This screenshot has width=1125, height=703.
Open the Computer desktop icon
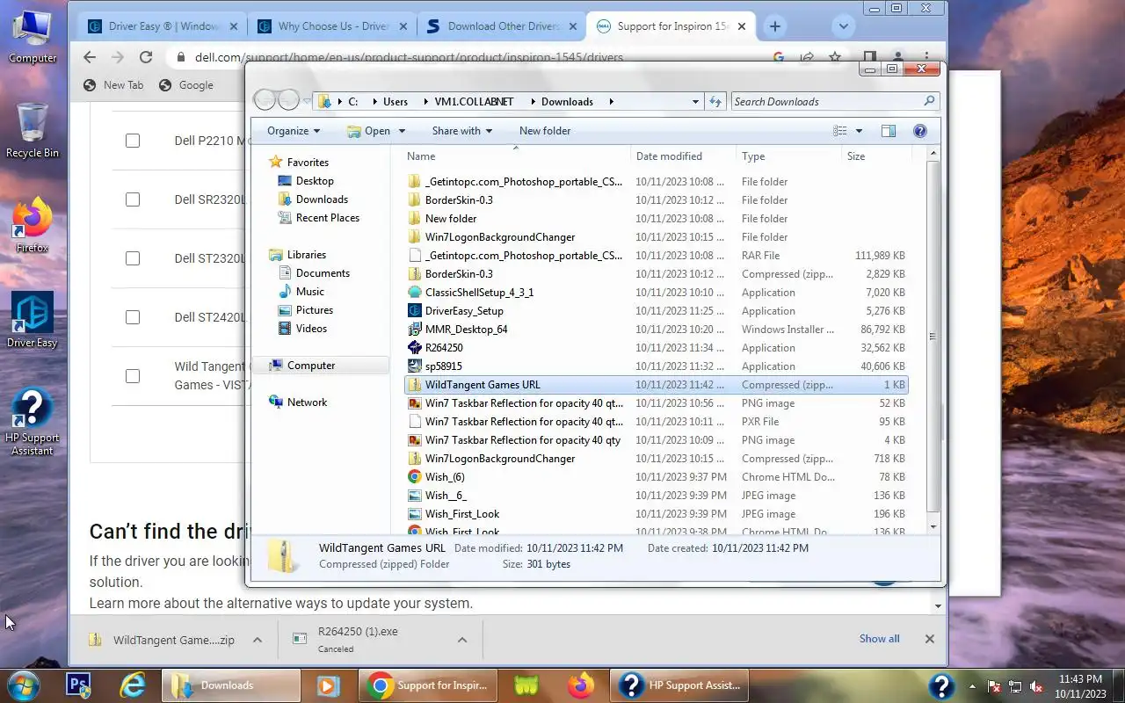tap(33, 37)
